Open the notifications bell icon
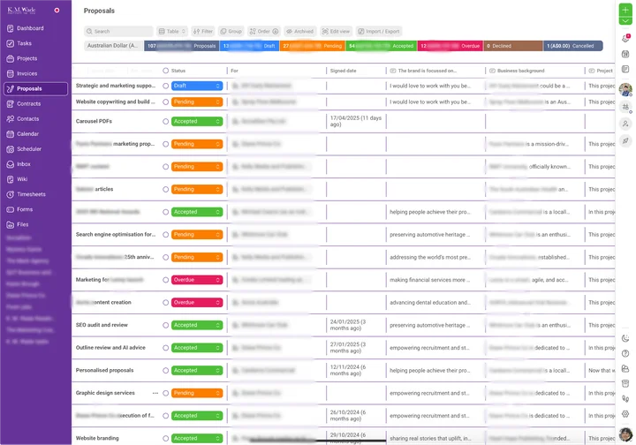636x445 pixels. coord(625,38)
